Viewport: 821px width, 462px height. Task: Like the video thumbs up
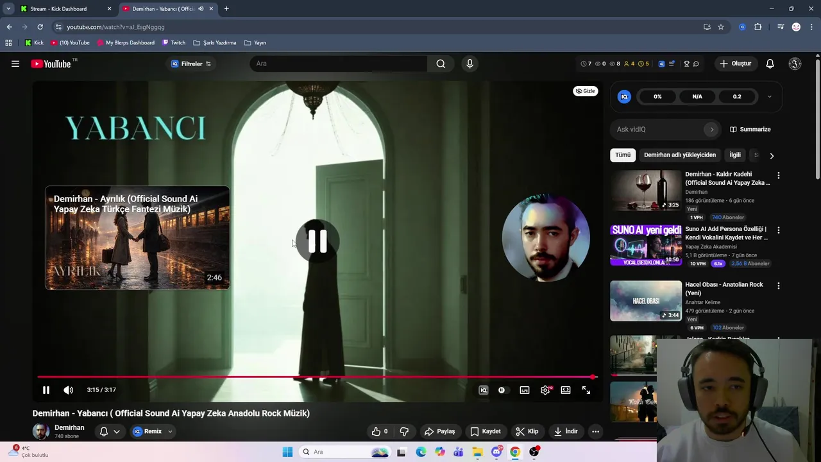380,431
